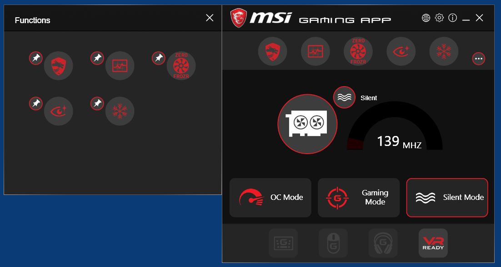Close the MSI Gaming App window
This screenshot has width=501, height=267.
point(479,18)
